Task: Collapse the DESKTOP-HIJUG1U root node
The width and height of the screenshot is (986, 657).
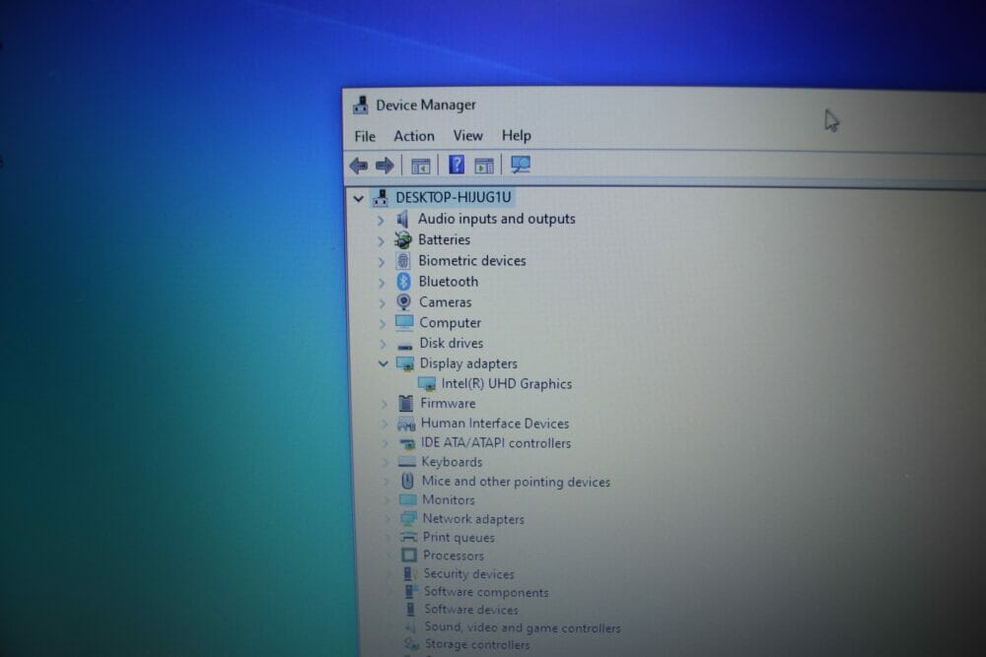Action: point(358,199)
